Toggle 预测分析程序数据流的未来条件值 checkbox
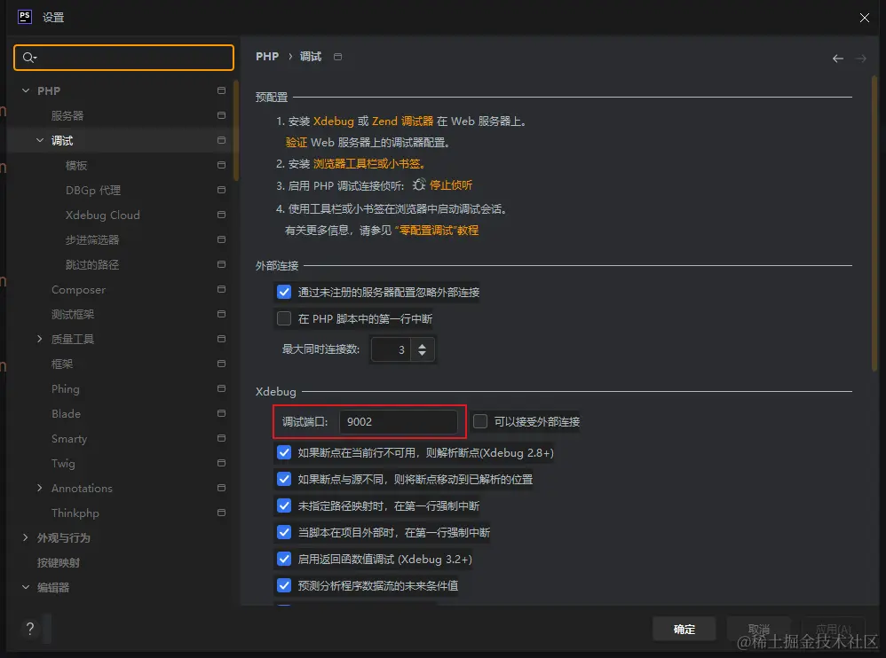The image size is (886, 658). [284, 585]
